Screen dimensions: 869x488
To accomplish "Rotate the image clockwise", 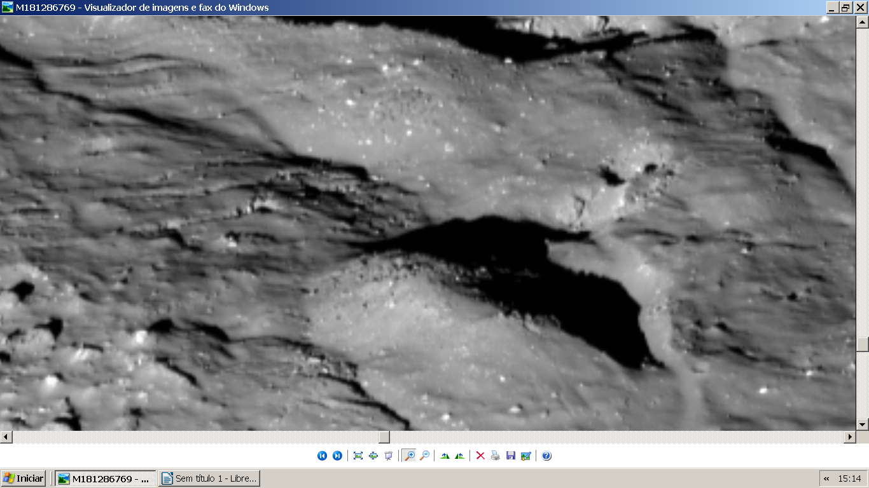I will (x=445, y=456).
